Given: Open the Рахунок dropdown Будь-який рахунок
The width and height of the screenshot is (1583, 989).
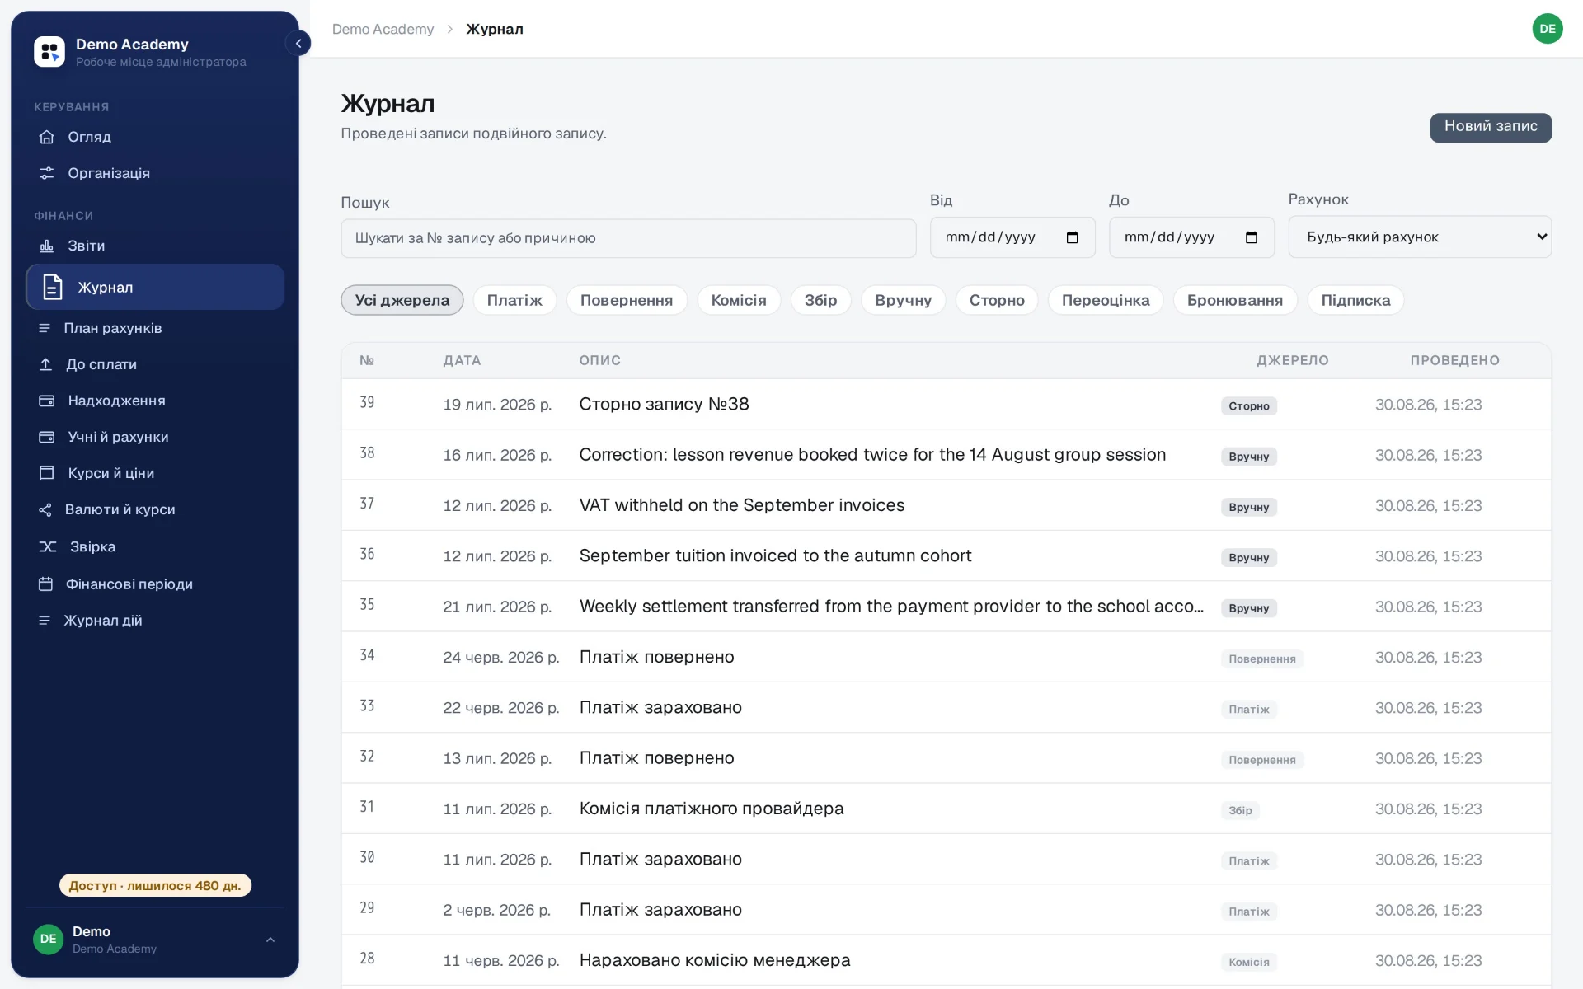Looking at the screenshot, I should point(1420,237).
